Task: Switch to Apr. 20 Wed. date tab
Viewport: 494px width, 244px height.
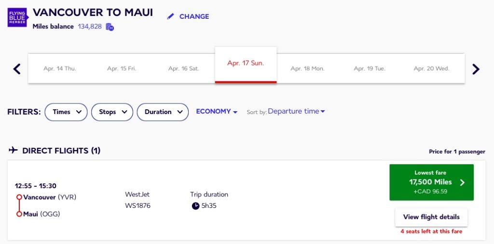Action: [431, 68]
